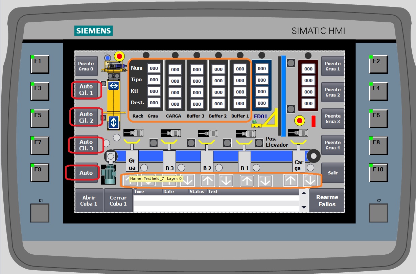Click the conveyor drive wheel at the right end
This screenshot has height=274, width=416.
314,156
